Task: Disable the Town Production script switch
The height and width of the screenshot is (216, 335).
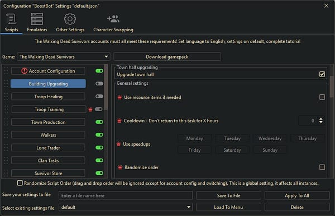Action: [99, 122]
